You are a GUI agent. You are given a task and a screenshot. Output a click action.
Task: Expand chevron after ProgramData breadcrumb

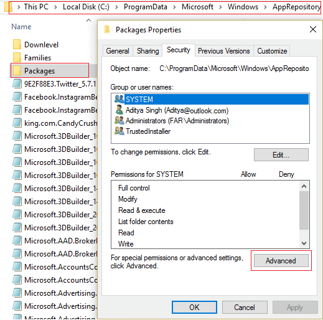[x=174, y=7]
